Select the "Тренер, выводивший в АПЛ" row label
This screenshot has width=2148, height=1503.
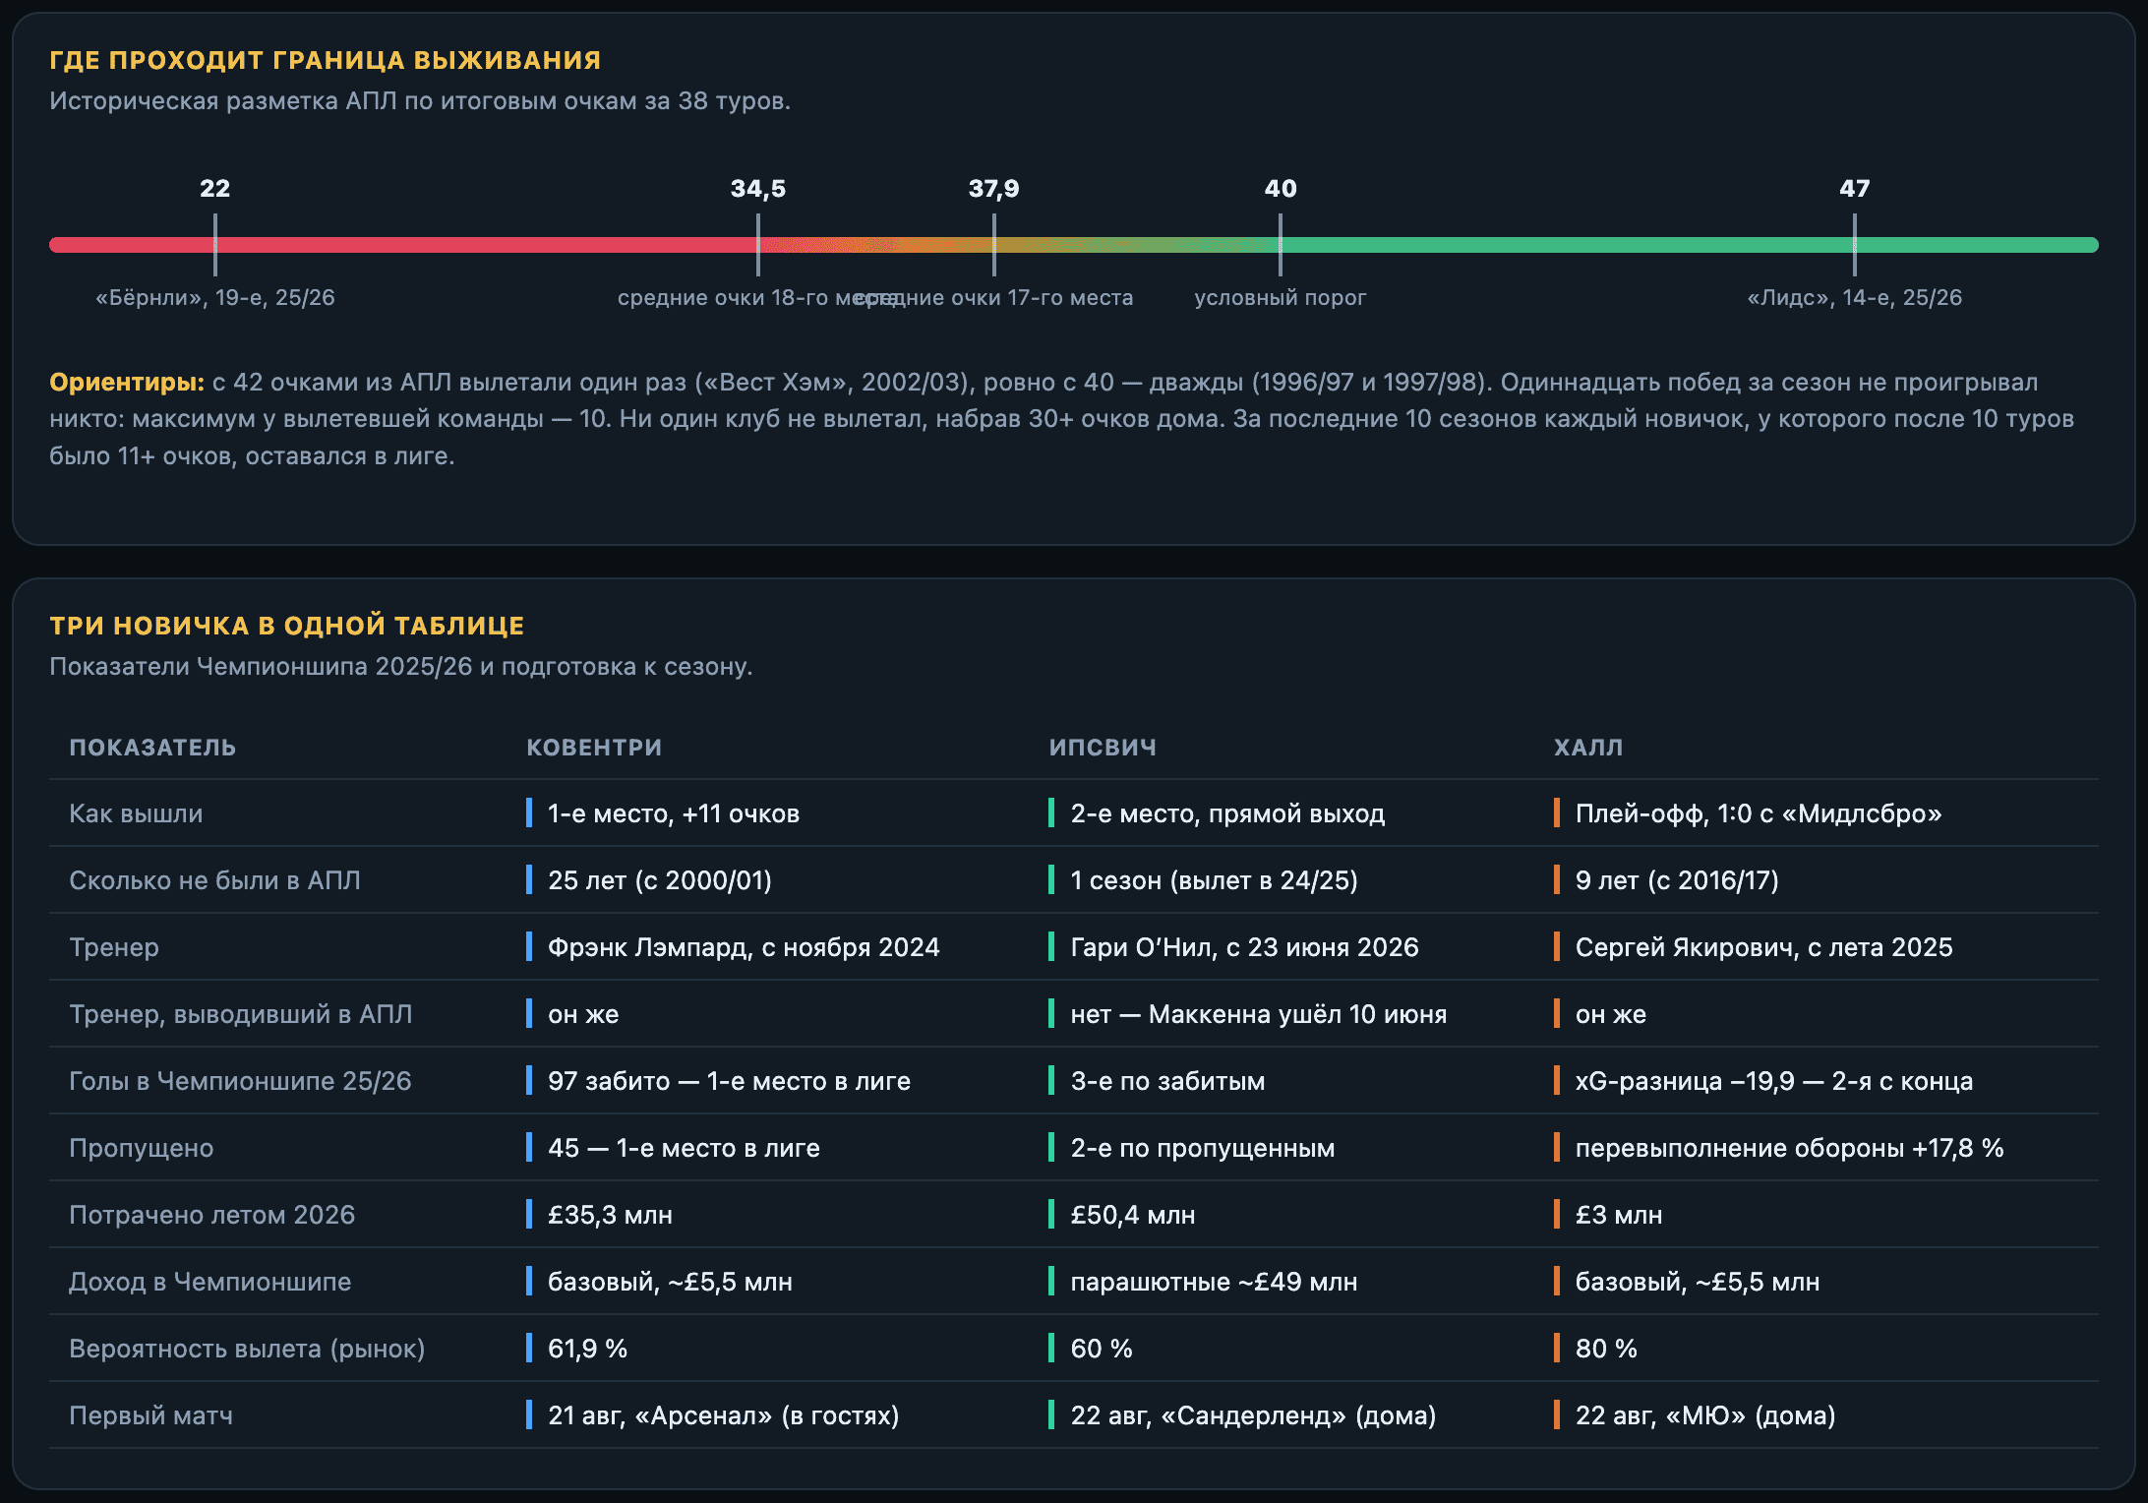[241, 1014]
